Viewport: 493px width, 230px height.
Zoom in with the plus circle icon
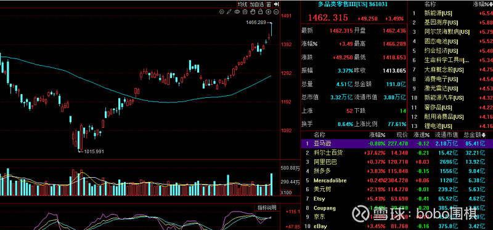tap(268, 12)
